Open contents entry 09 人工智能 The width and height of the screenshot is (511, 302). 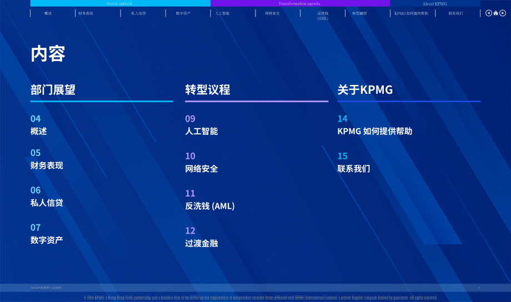pyautogui.click(x=202, y=125)
